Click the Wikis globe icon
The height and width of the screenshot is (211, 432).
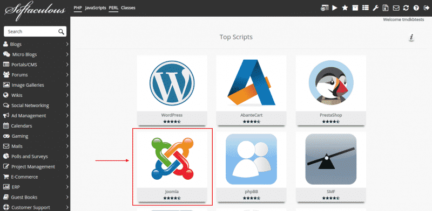(x=6, y=95)
